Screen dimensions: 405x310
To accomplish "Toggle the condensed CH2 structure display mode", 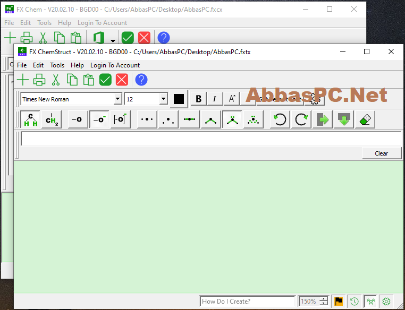I will point(52,119).
